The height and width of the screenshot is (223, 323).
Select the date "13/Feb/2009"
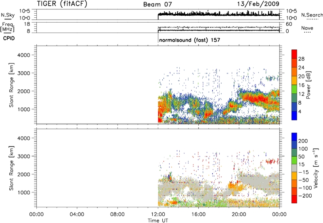click(258, 4)
